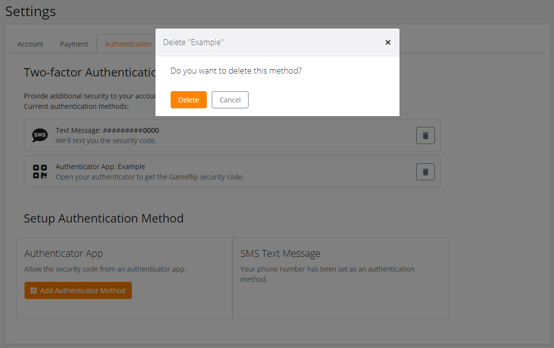Click QR icon inside Add Authenticator Method button
The width and height of the screenshot is (554, 348).
[33, 291]
